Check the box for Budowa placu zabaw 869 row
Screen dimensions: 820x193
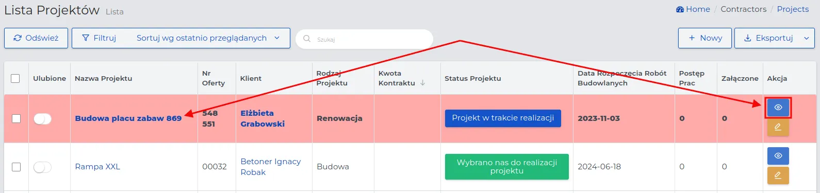pos(16,118)
